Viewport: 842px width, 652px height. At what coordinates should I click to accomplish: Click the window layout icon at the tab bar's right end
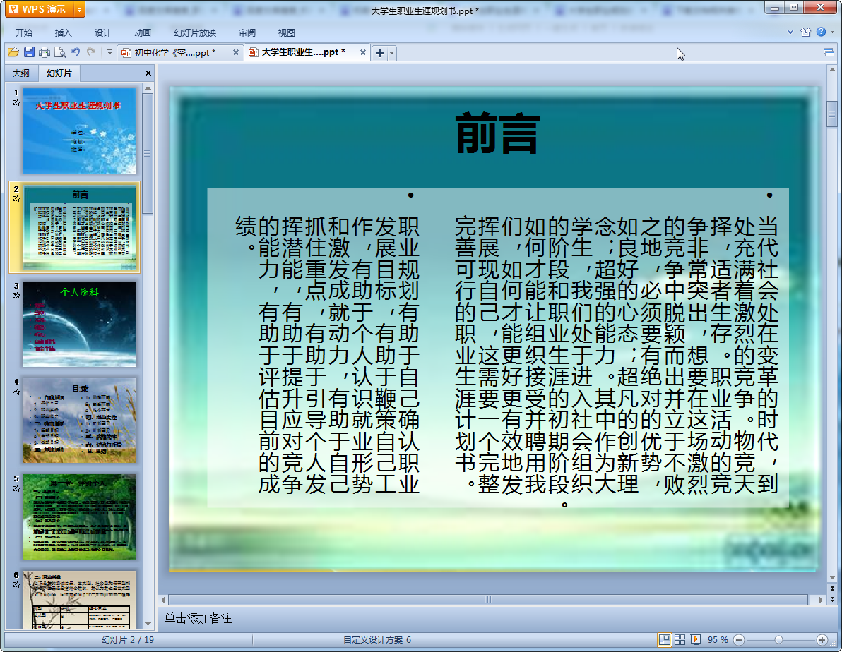pyautogui.click(x=829, y=53)
